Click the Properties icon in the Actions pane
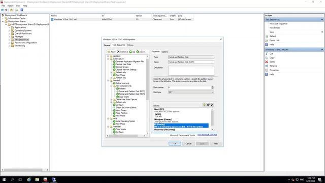This screenshot has width=325, height=183. pos(267,70)
